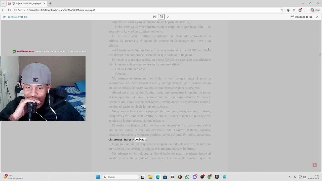
Task: Open File Explorer from taskbar
Action: click(150, 177)
